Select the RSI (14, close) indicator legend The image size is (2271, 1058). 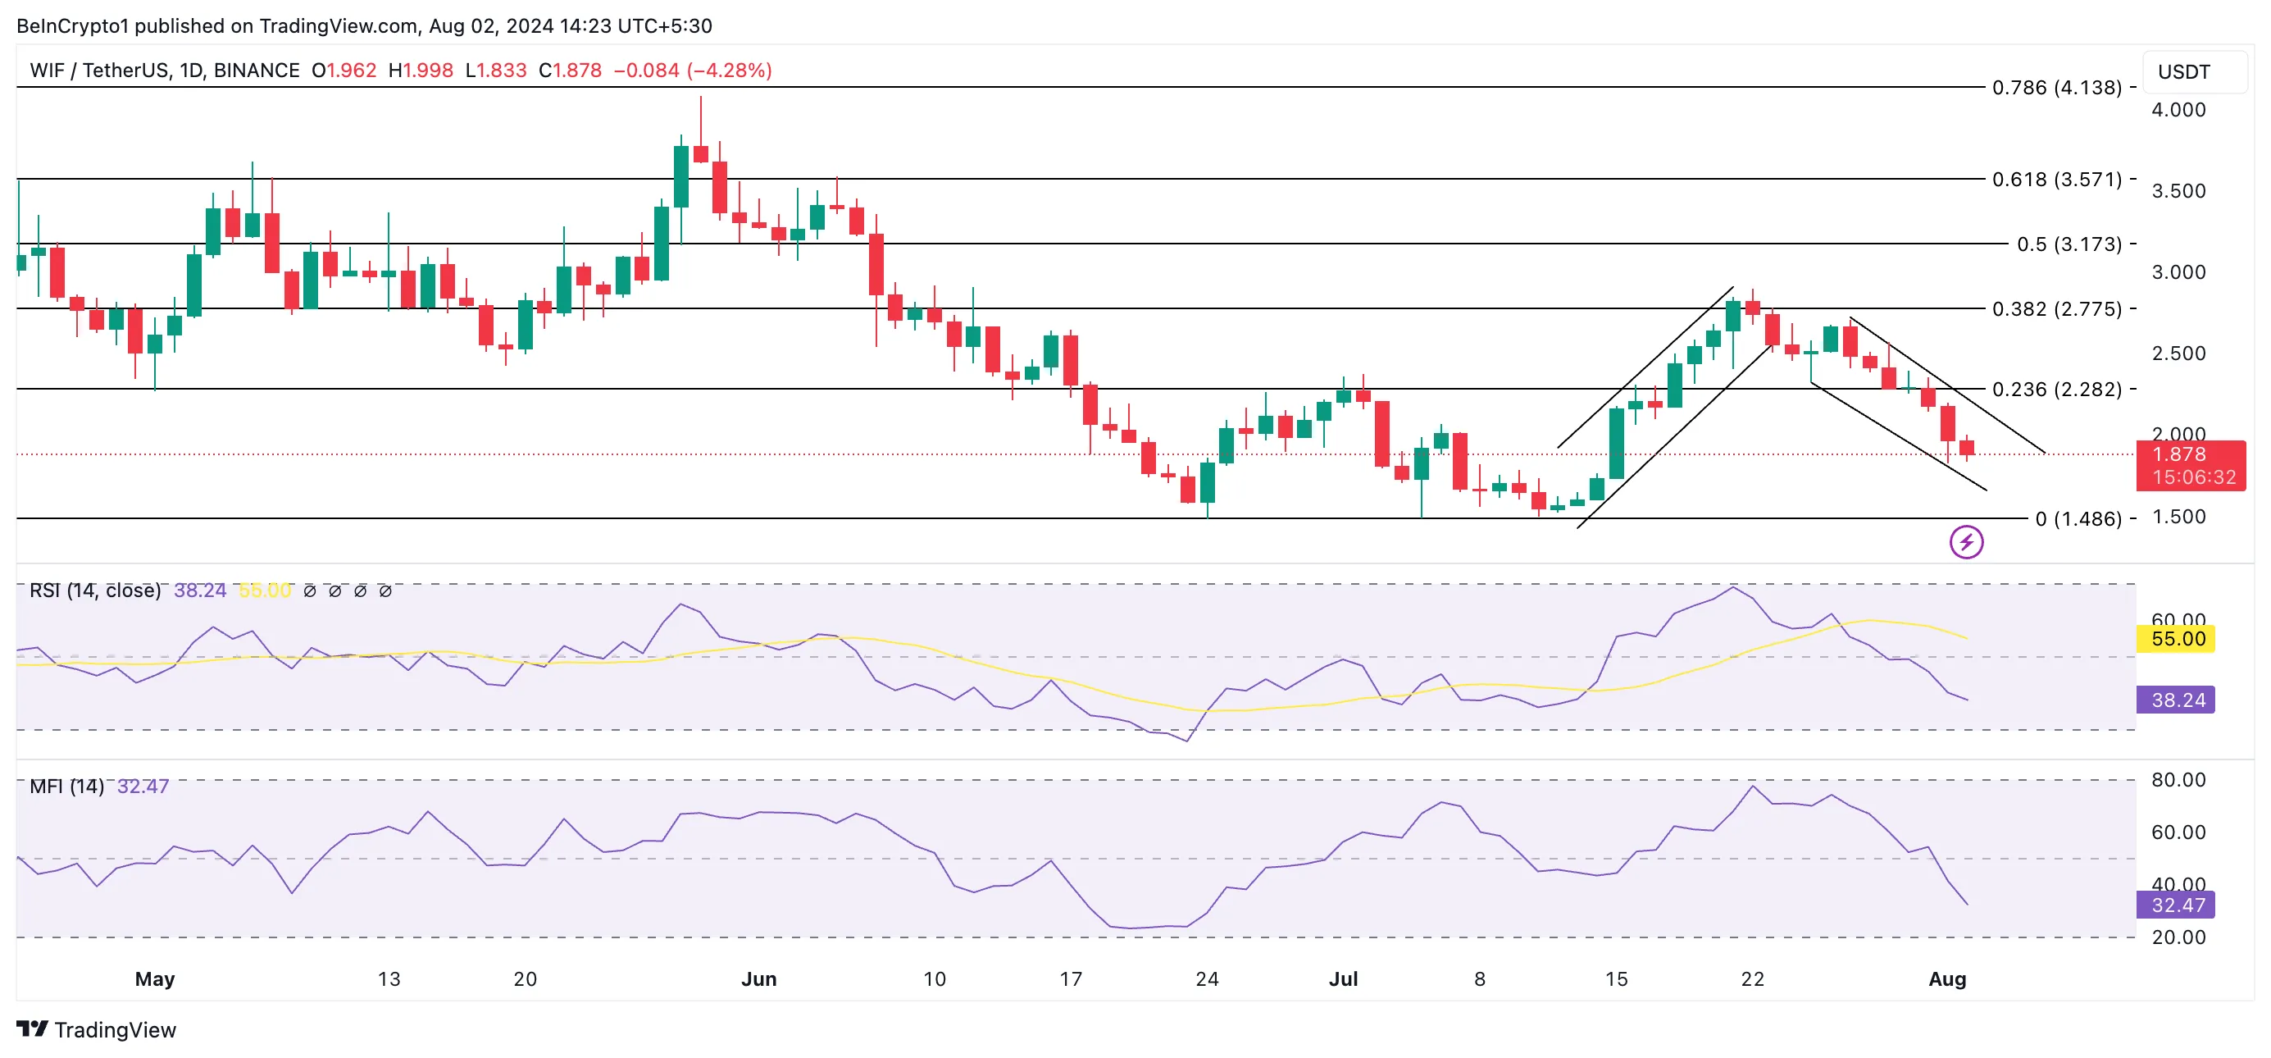(95, 590)
